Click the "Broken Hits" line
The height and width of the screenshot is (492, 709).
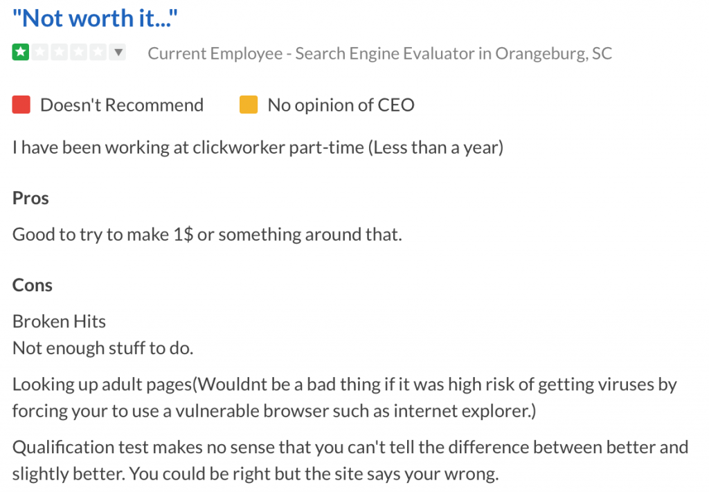tap(59, 322)
